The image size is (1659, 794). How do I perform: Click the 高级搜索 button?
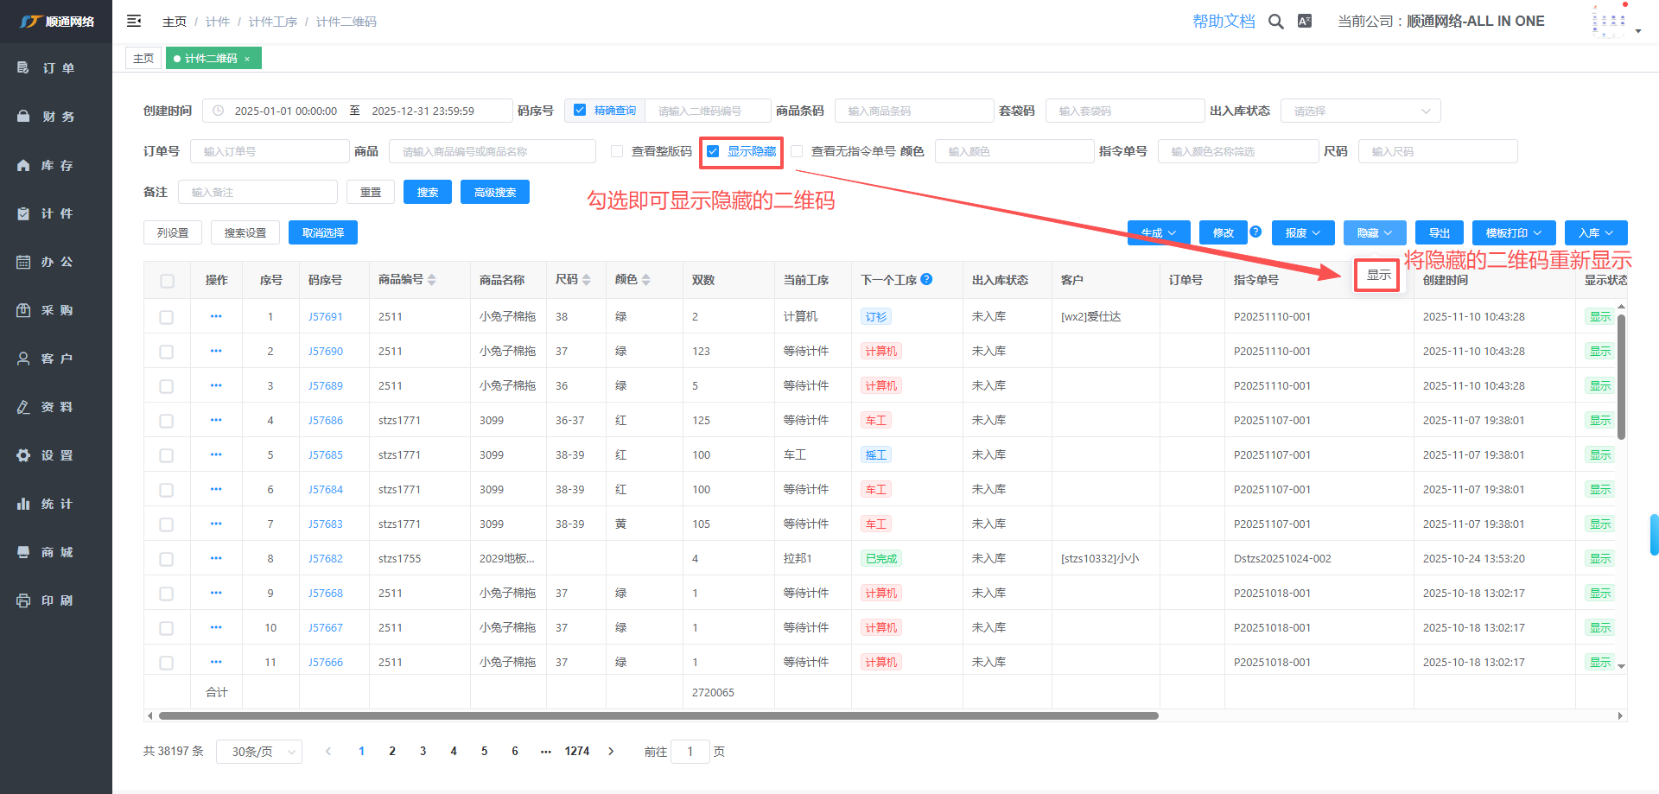494,192
